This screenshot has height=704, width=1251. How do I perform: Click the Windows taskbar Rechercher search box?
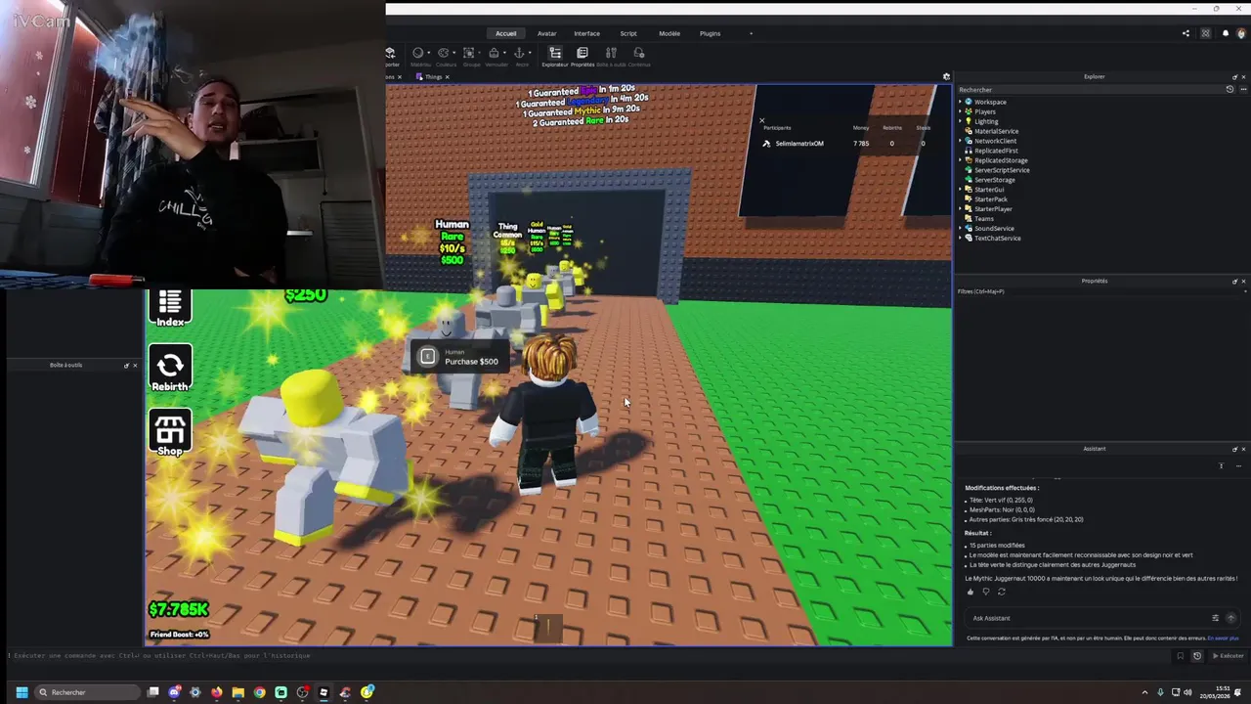[87, 692]
